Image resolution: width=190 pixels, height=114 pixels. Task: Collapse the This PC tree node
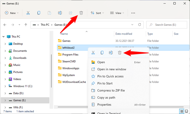point(4,37)
